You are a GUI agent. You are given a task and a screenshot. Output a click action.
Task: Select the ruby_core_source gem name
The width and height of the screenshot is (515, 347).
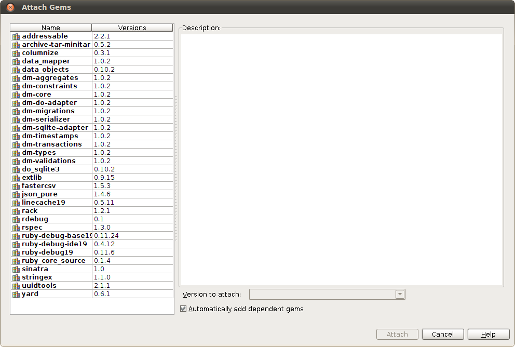coord(53,261)
